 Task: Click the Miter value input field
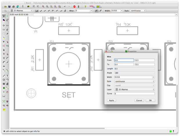83,11
